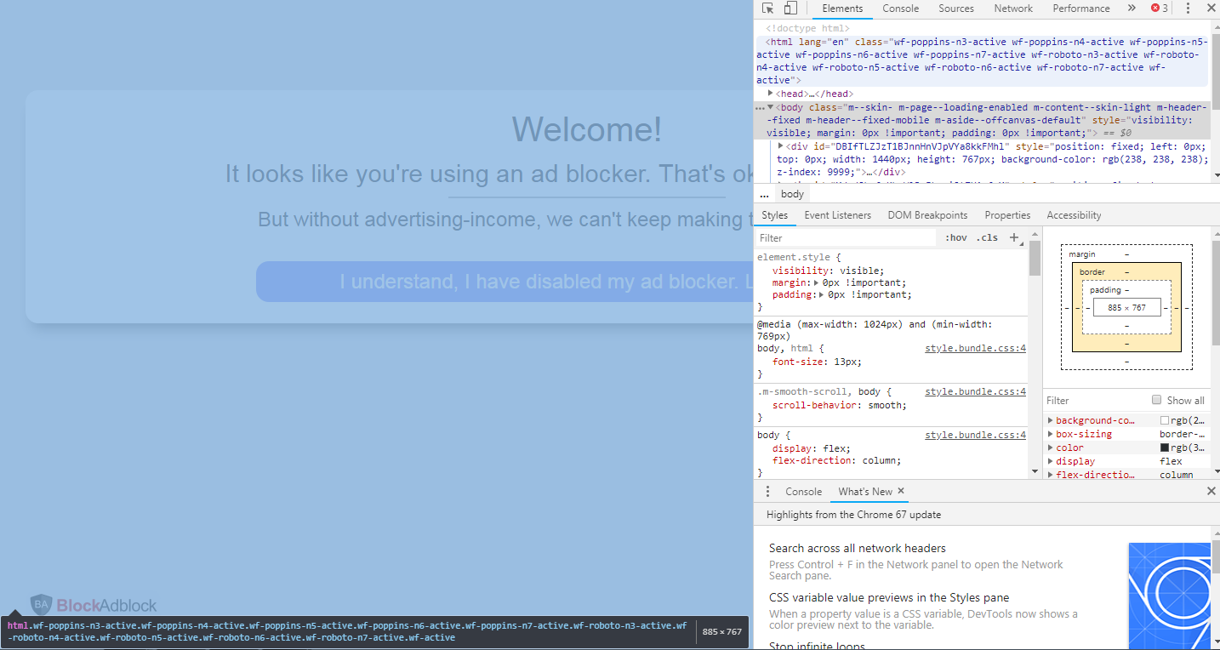
Task: Click the Styles pane Filter input
Action: (x=847, y=238)
